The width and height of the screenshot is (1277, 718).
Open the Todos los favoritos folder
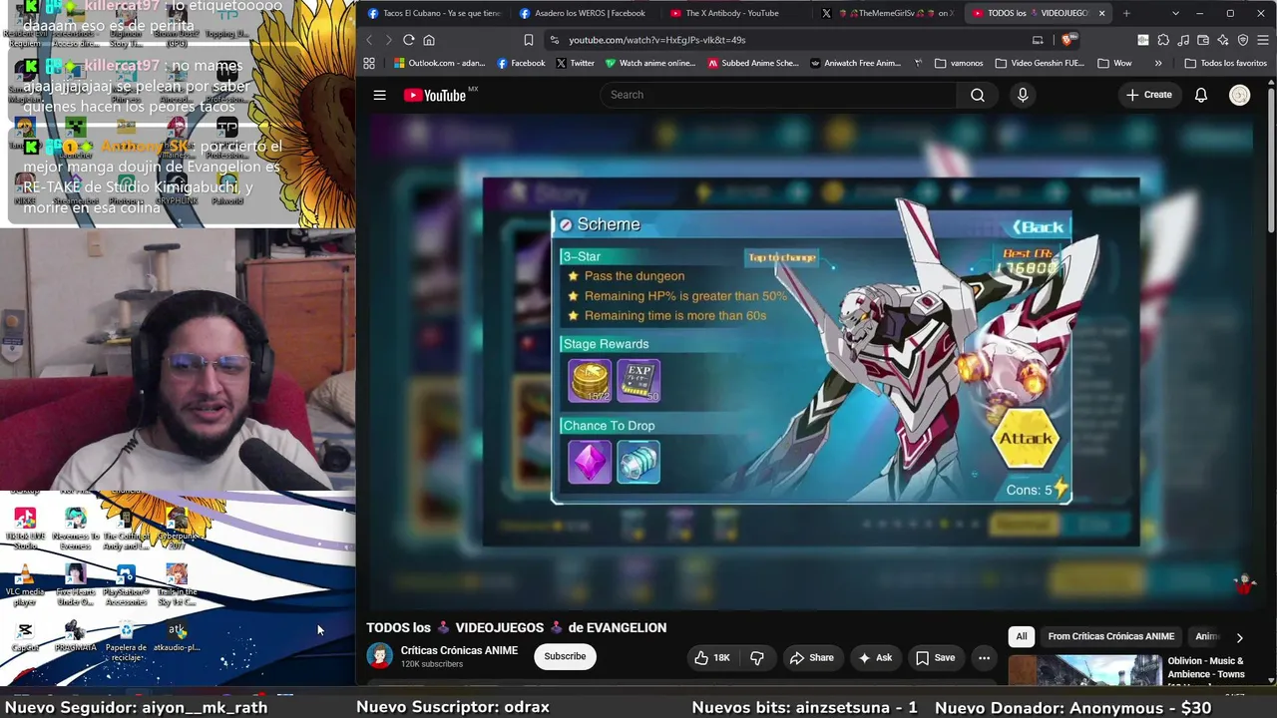point(1225,63)
